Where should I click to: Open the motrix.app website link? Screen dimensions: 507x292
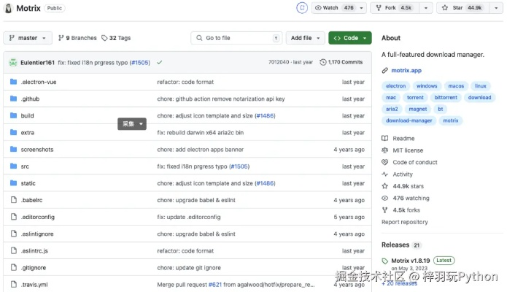click(407, 71)
